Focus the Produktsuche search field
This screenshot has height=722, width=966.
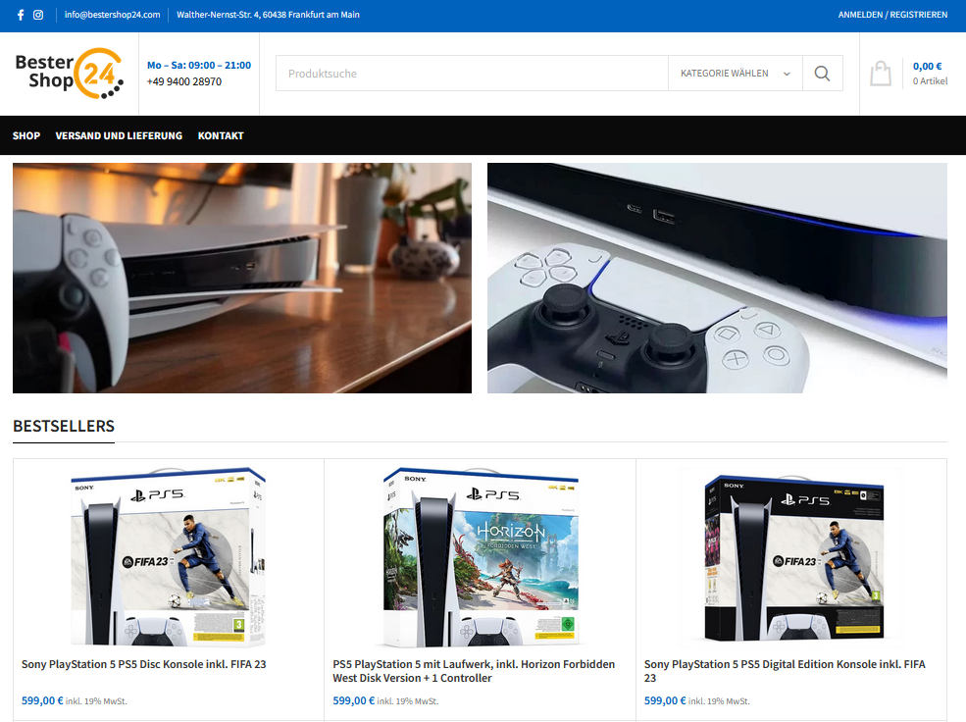pyautogui.click(x=472, y=74)
